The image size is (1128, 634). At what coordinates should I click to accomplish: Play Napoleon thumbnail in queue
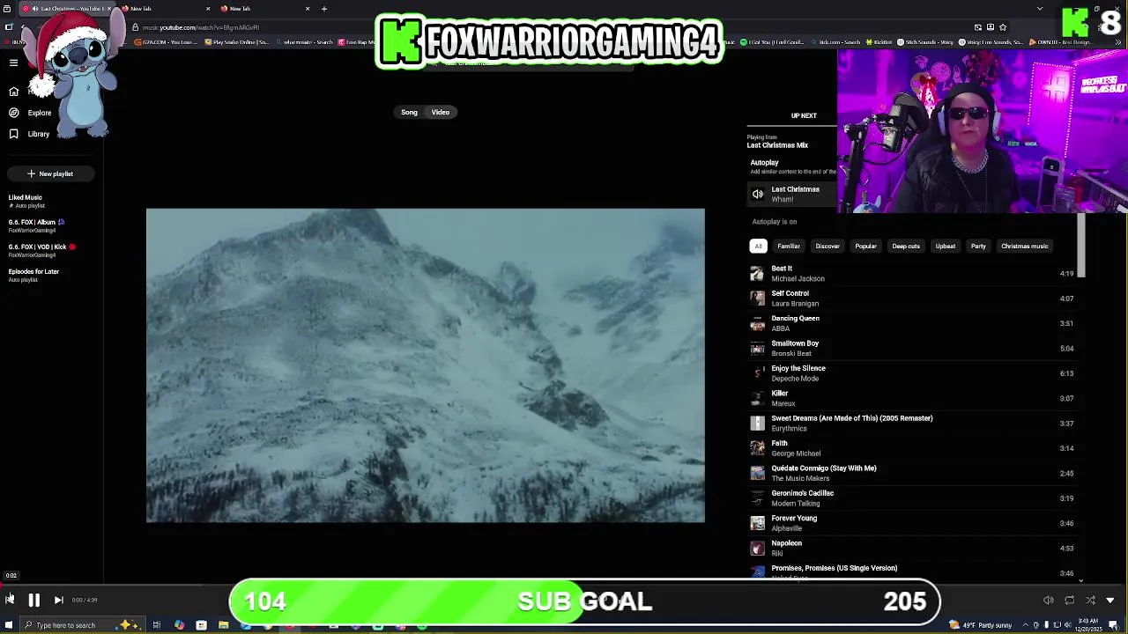tap(757, 548)
